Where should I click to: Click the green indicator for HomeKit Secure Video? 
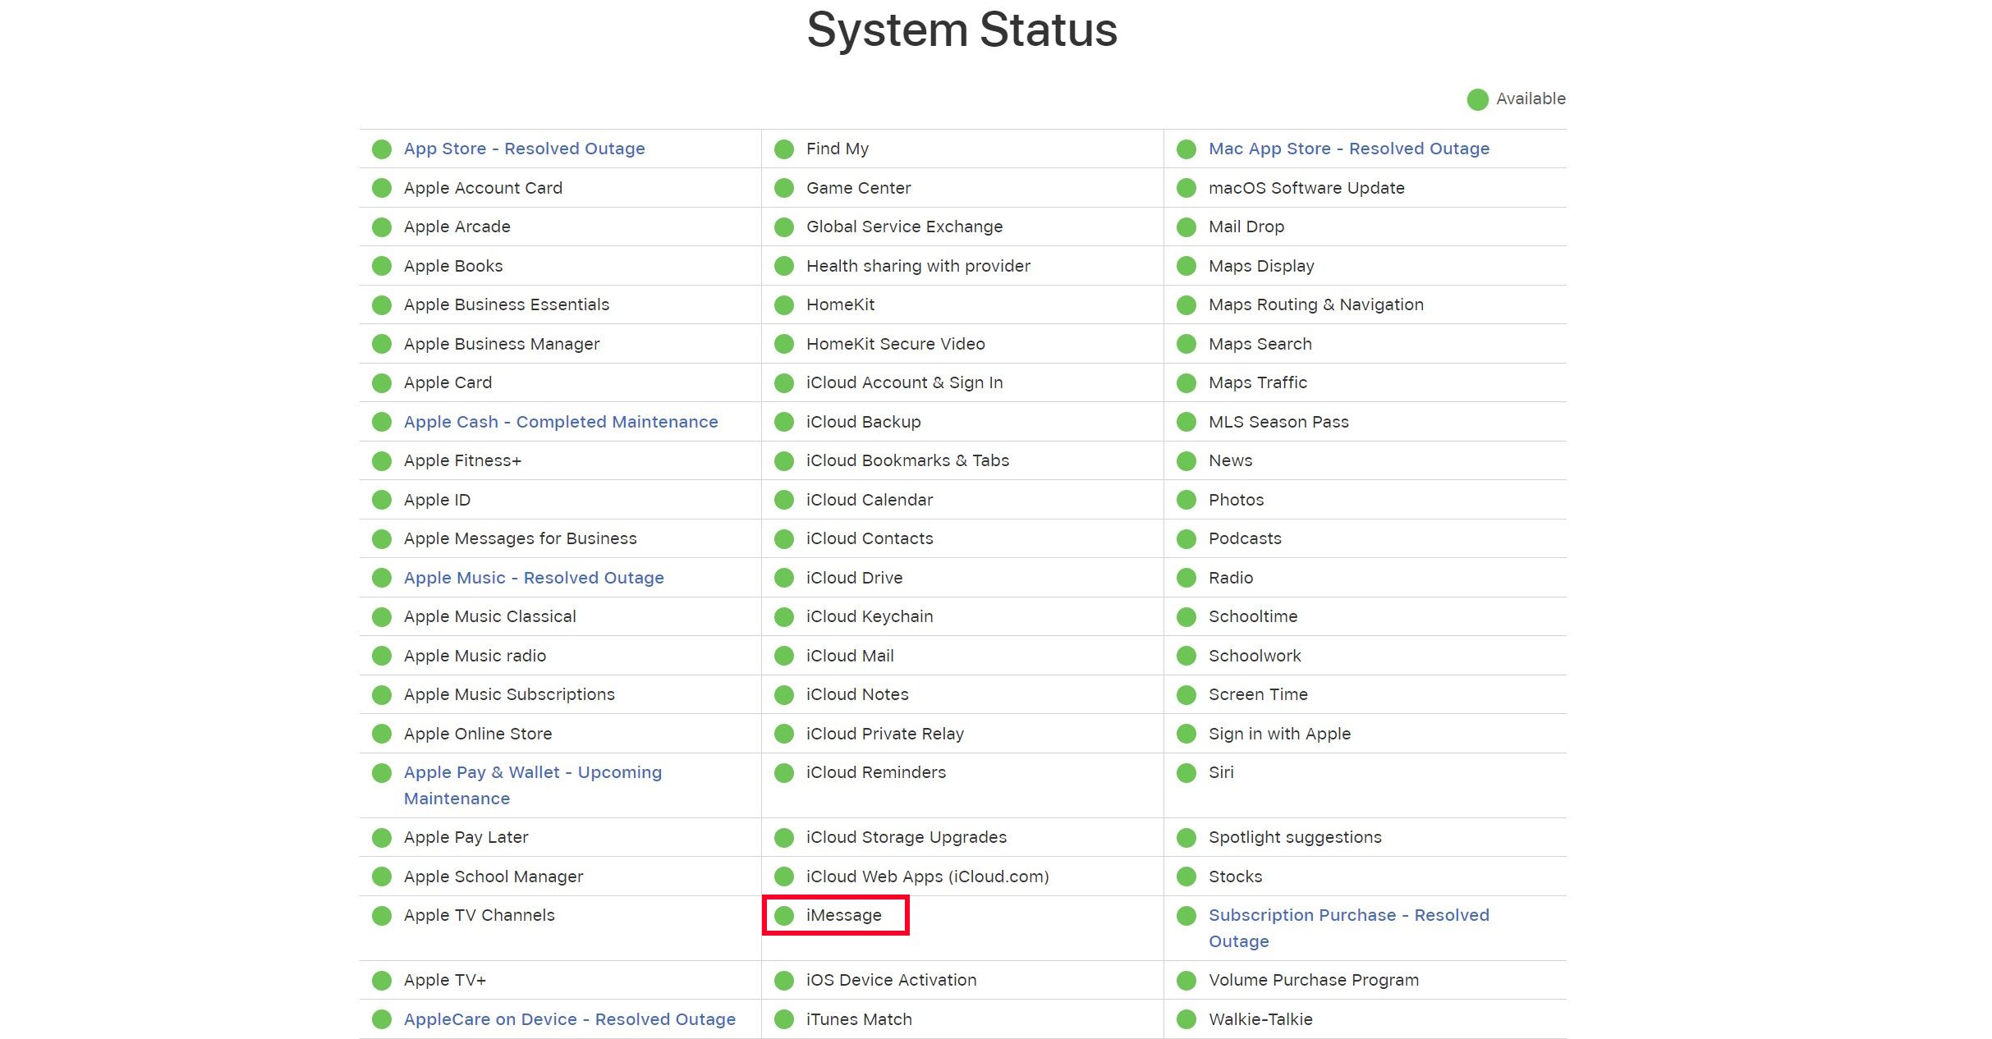point(784,344)
